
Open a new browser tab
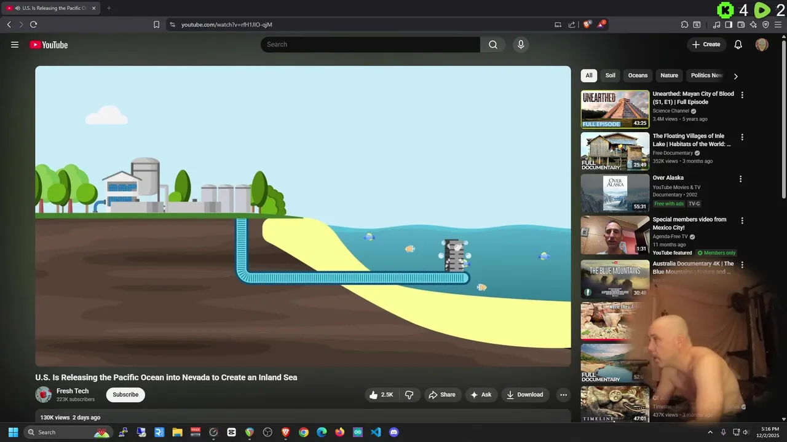point(109,8)
